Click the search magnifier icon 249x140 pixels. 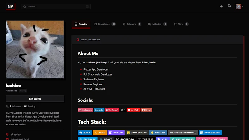click(25, 7)
